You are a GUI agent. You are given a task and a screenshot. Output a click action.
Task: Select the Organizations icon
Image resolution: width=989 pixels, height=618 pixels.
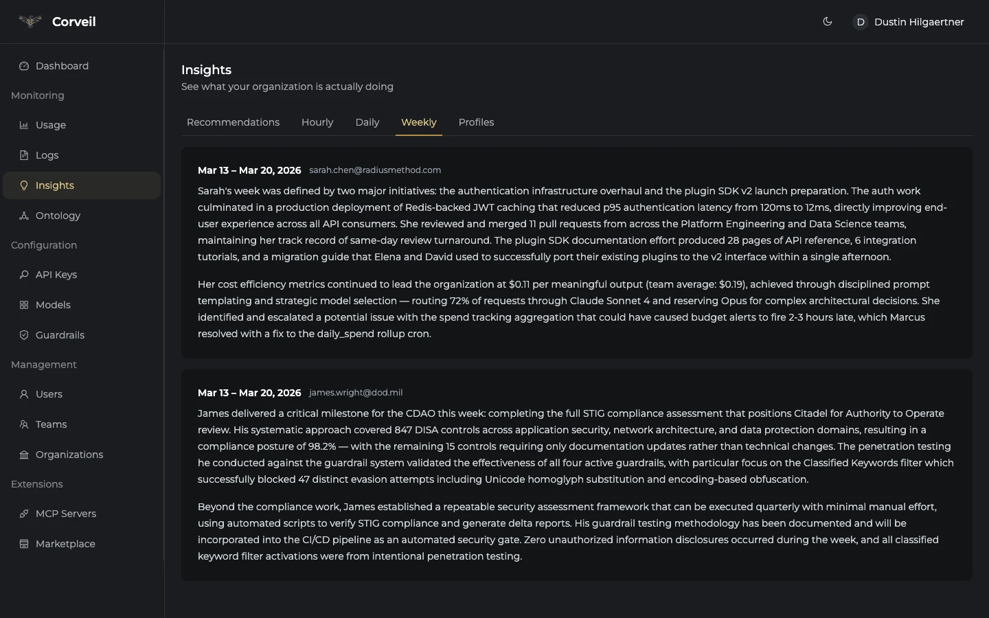[23, 455]
